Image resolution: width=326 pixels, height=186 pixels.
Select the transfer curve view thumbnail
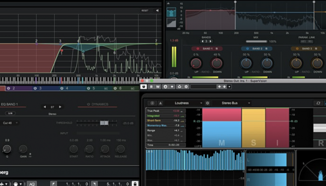pyautogui.click(x=171, y=23)
